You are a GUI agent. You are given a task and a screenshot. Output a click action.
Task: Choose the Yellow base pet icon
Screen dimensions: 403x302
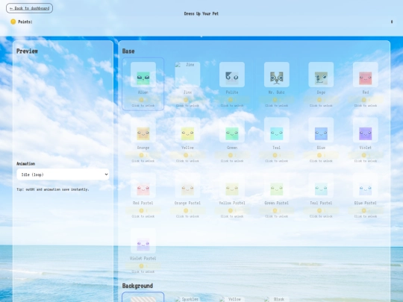[187, 130]
